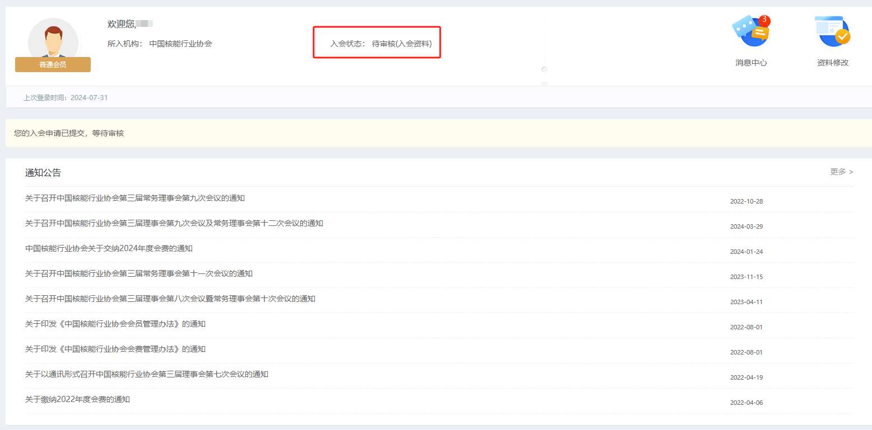Open 《中国核能行业协会会费管理办法》 notice
872x430 pixels.
115,349
